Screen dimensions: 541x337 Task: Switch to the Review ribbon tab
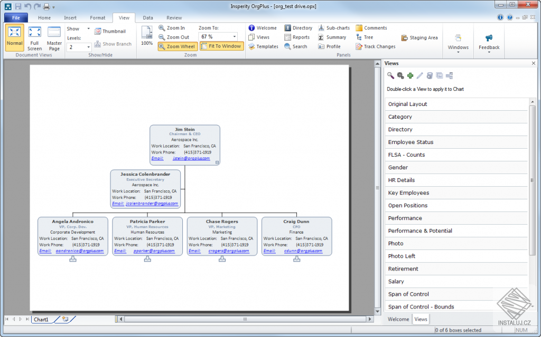(x=174, y=18)
